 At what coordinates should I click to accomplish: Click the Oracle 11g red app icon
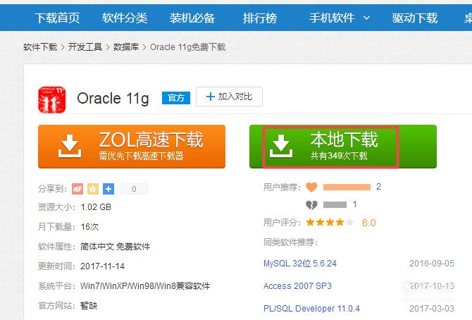[x=51, y=100]
